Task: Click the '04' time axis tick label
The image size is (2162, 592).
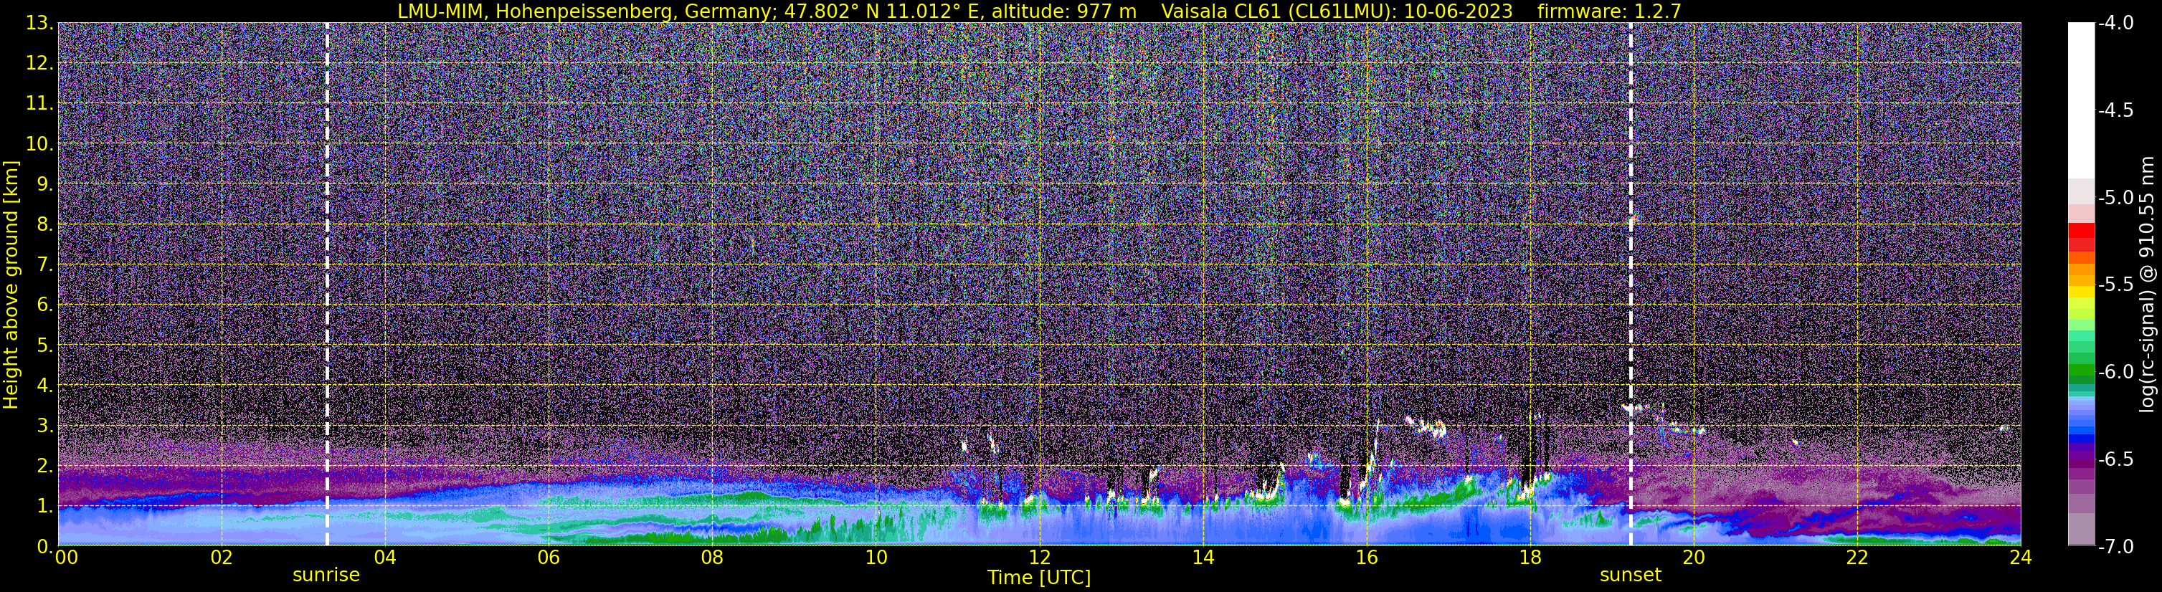Action: (x=385, y=558)
